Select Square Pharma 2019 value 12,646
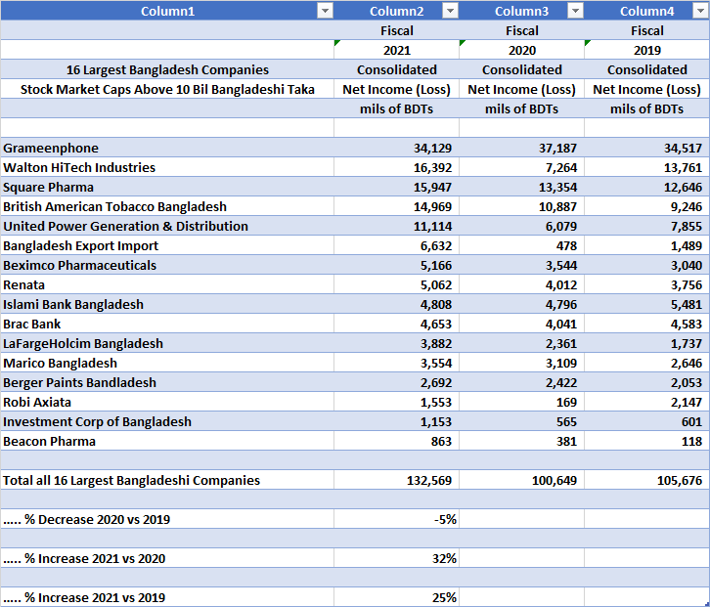The height and width of the screenshot is (607, 710). click(646, 187)
